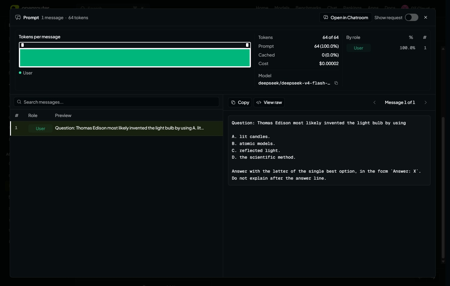Toggle the Show request switch
Screen dimensions: 450x286
pos(411,17)
